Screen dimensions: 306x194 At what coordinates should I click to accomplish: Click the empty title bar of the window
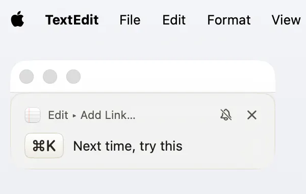pyautogui.click(x=175, y=77)
